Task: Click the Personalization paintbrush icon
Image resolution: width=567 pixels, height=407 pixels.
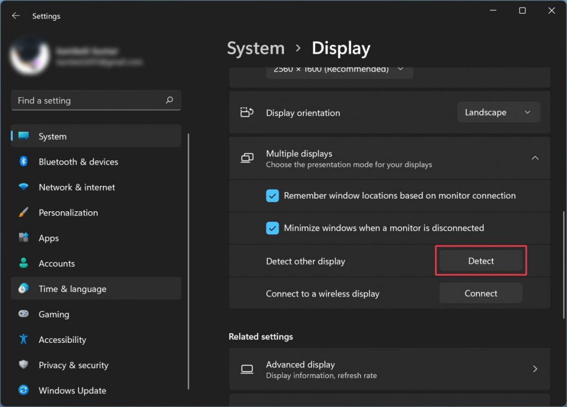Action: pyautogui.click(x=23, y=212)
